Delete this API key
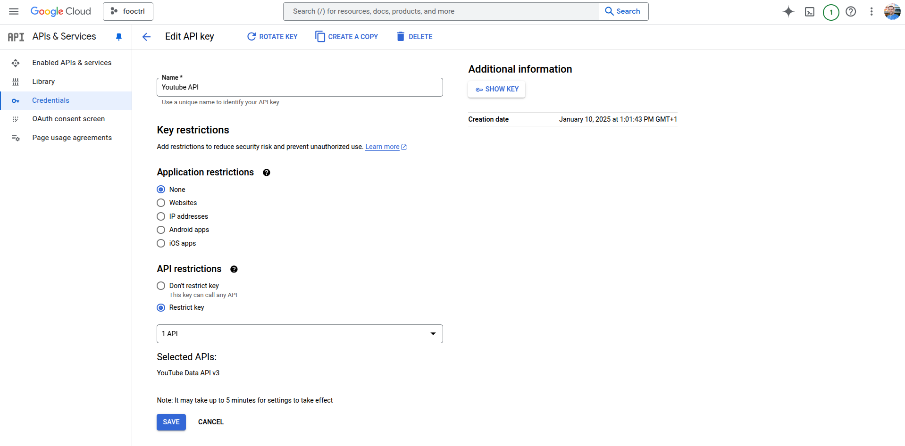Viewport: 905px width, 446px height. pos(414,36)
